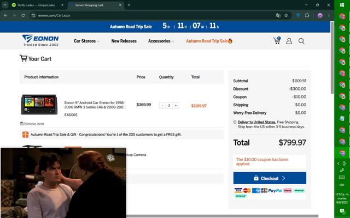Decrease quantity with the minus button
Viewport: 350px width, 218px height.
[x=162, y=106]
